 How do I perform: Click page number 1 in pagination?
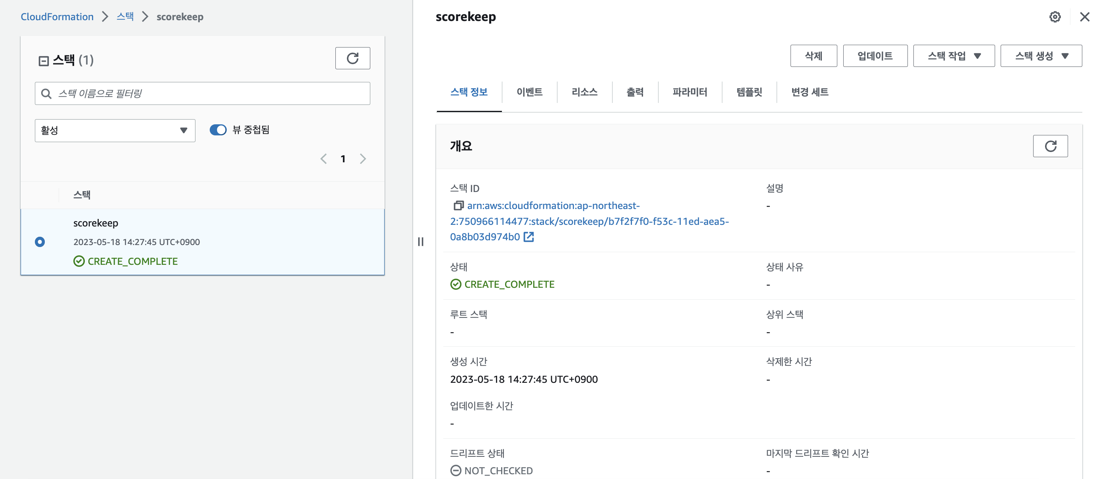(x=343, y=159)
